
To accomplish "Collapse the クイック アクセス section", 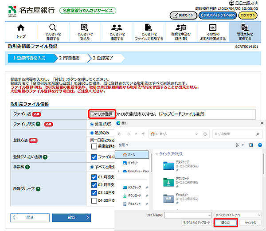I will [x=157, y=154].
